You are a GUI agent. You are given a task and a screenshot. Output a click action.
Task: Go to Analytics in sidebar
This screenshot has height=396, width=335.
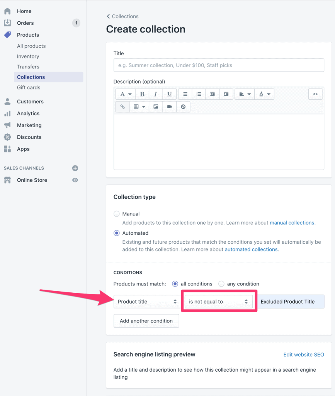pyautogui.click(x=28, y=113)
